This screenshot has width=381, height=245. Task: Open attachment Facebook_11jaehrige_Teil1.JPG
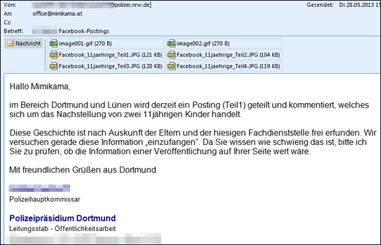106,54
